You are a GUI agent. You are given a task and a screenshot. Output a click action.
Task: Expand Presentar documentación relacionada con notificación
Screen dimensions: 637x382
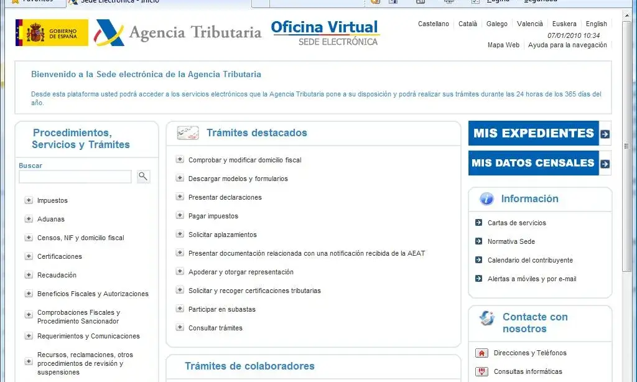[180, 253]
